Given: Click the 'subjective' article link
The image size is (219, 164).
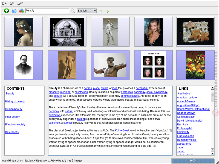Looking at the screenshot, I should point(54,115).
